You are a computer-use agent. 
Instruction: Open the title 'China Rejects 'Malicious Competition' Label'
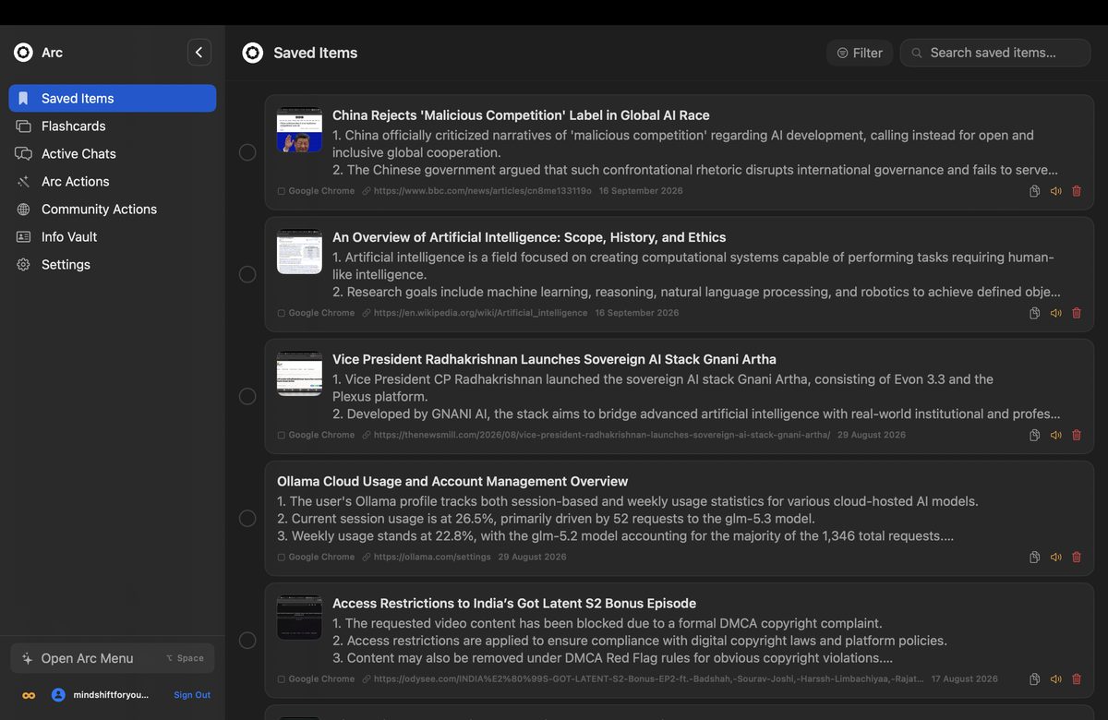point(521,115)
